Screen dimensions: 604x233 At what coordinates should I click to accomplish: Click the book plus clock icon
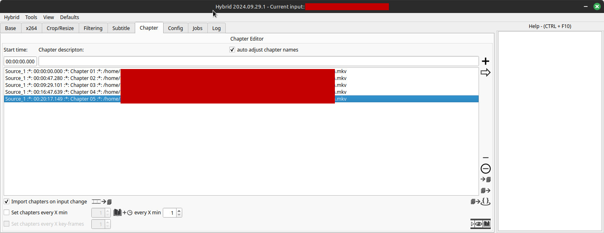[x=123, y=213]
